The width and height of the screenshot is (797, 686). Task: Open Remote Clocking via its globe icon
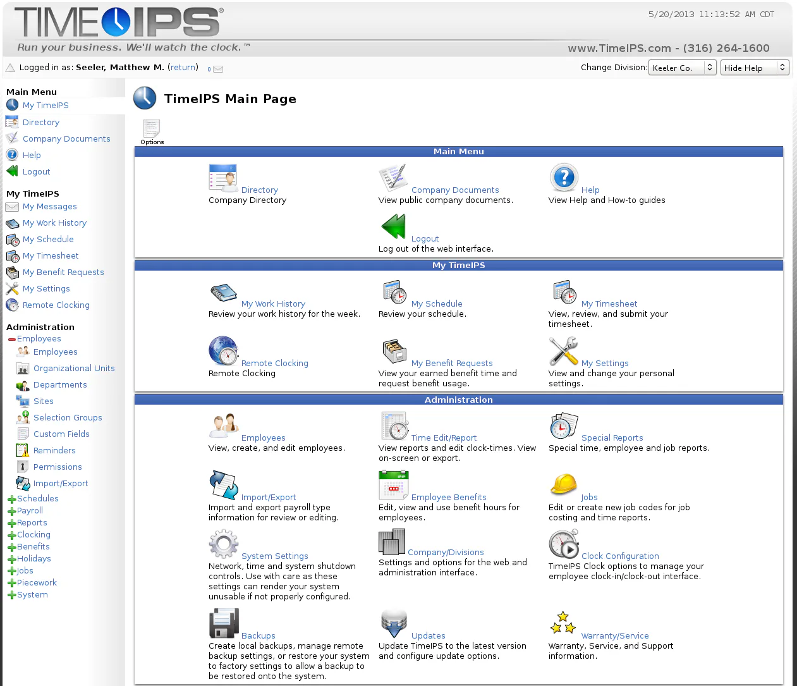223,350
